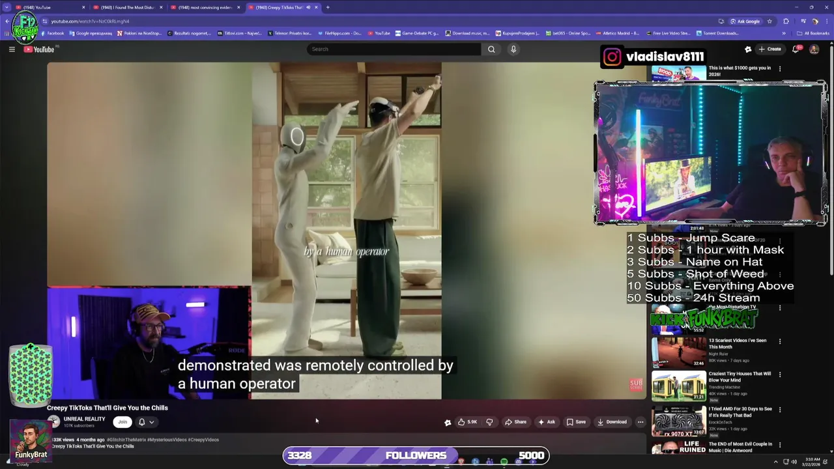834x469 pixels.
Task: Open the YouTube guide hamburger menu
Action: (x=12, y=50)
